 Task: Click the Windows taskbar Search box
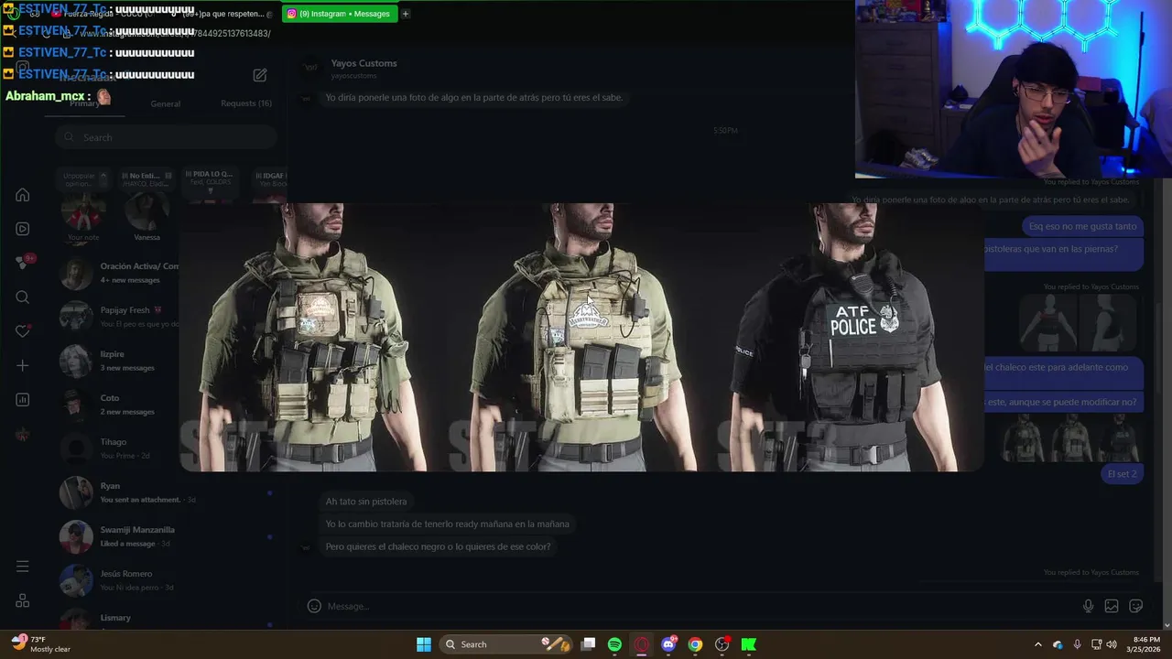tap(505, 644)
